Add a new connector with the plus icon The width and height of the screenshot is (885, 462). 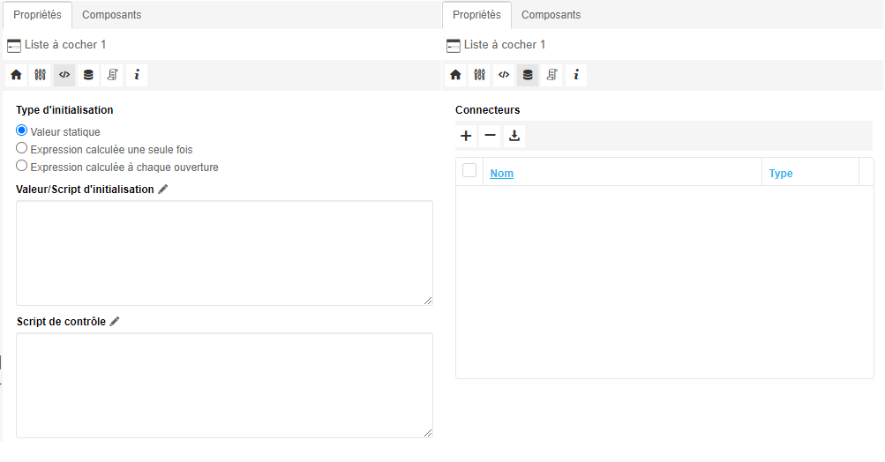[466, 136]
